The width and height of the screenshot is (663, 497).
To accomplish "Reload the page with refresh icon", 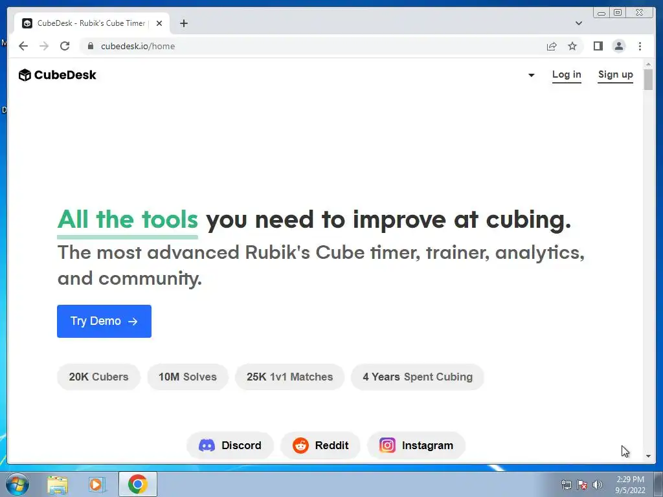I will coord(65,46).
